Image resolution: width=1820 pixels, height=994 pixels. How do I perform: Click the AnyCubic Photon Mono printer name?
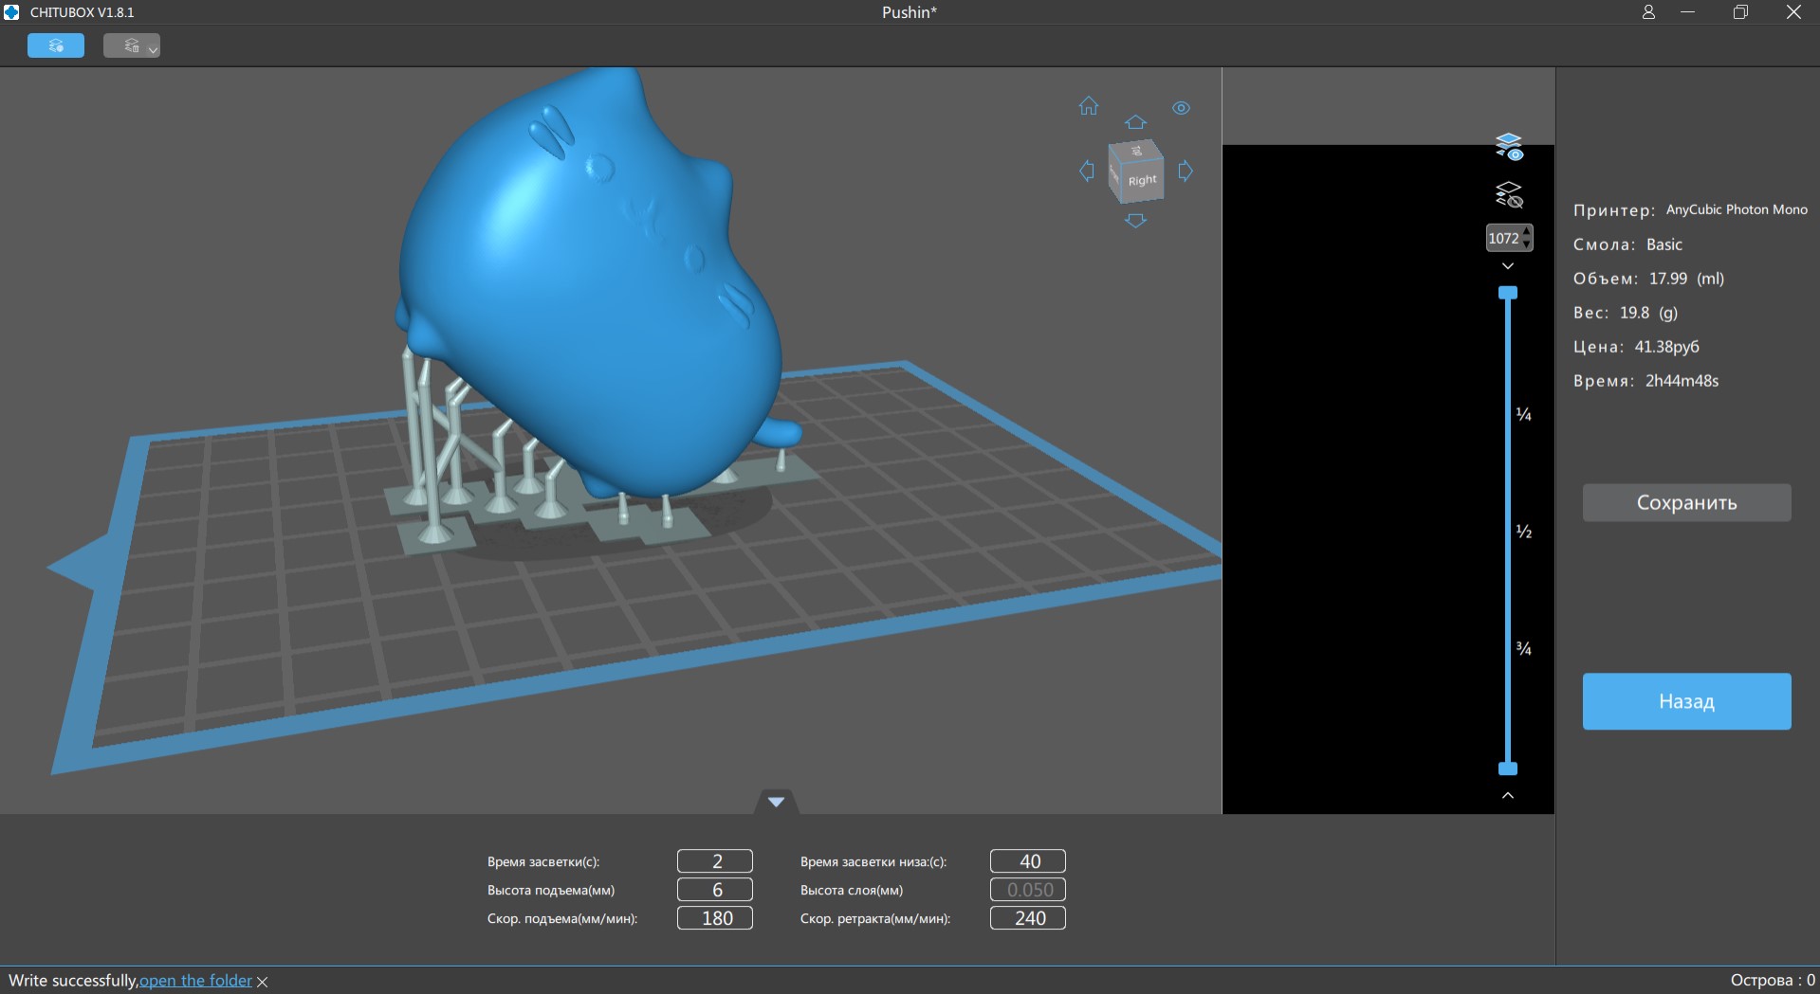tap(1737, 209)
